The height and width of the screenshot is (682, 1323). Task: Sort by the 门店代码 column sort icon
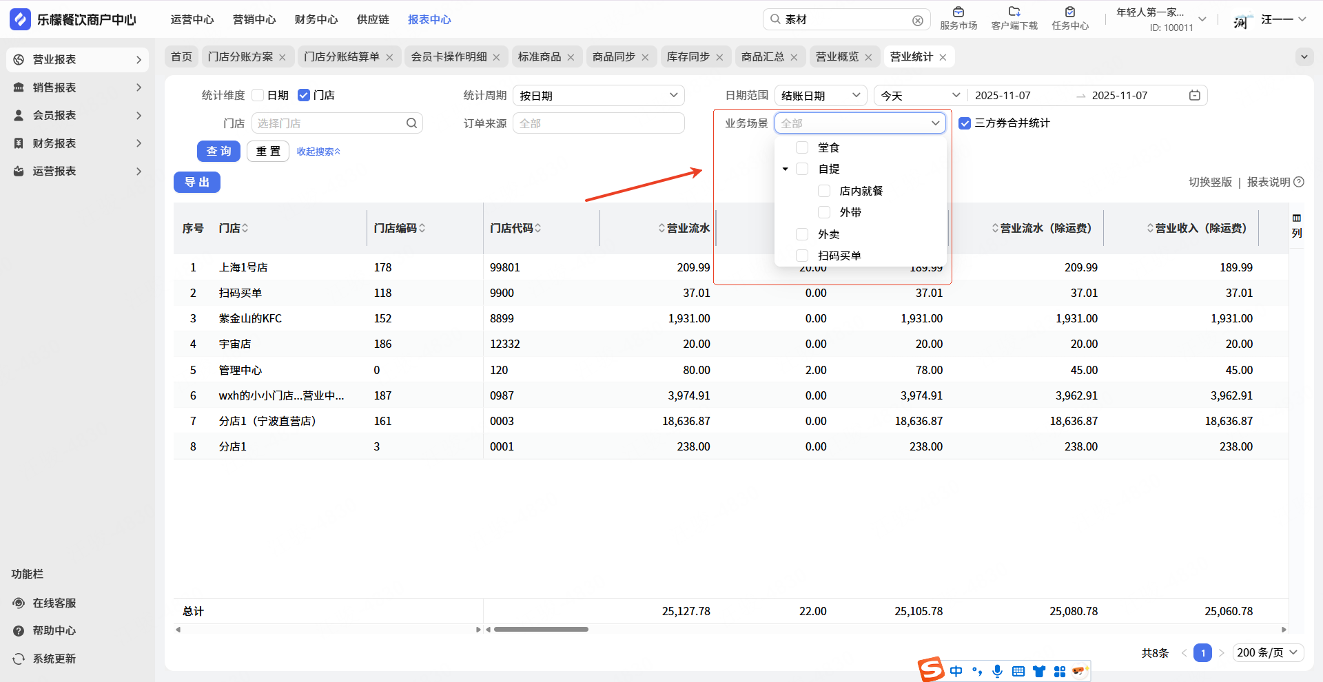(x=537, y=228)
